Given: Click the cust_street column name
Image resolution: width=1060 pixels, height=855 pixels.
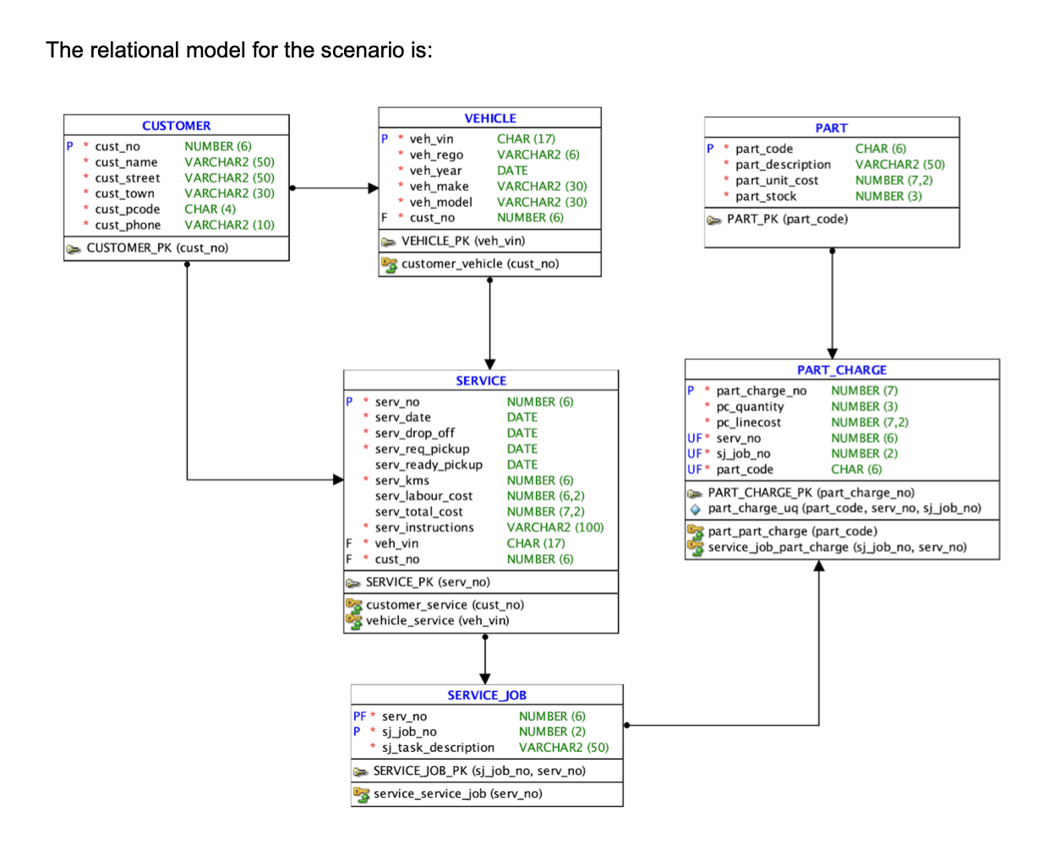Looking at the screenshot, I should tap(128, 178).
